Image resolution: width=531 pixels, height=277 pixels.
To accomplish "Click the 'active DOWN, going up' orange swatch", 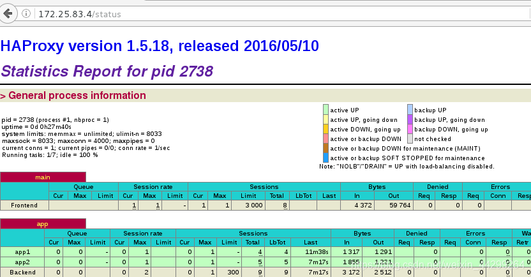I will click(x=325, y=129).
